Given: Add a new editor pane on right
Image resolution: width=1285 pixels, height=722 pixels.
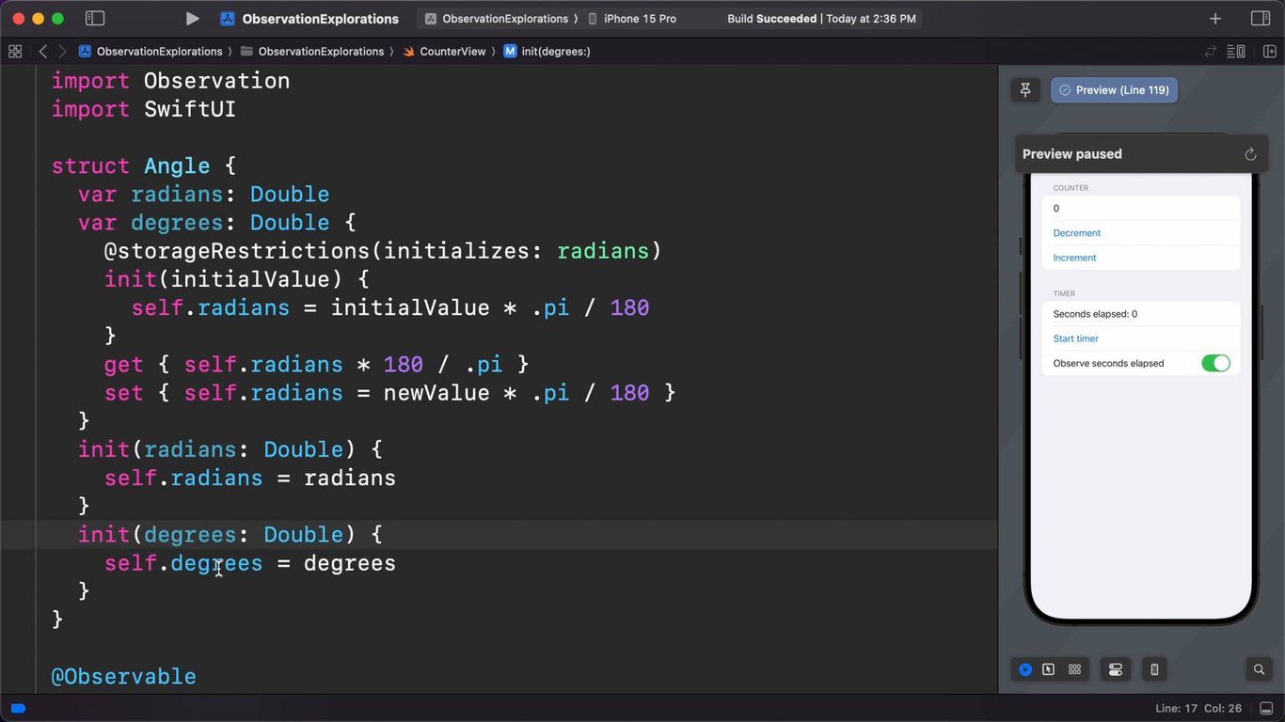Looking at the screenshot, I should 1269,52.
